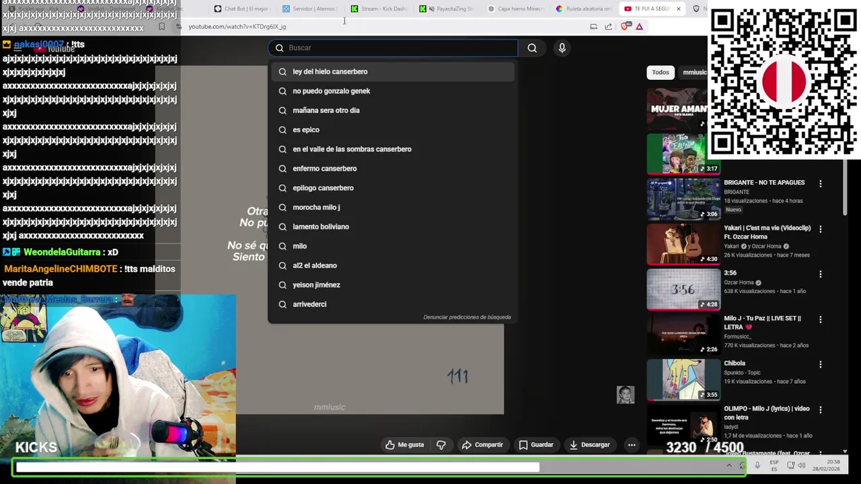
Task: Activate voice search microphone icon
Action: (x=562, y=48)
